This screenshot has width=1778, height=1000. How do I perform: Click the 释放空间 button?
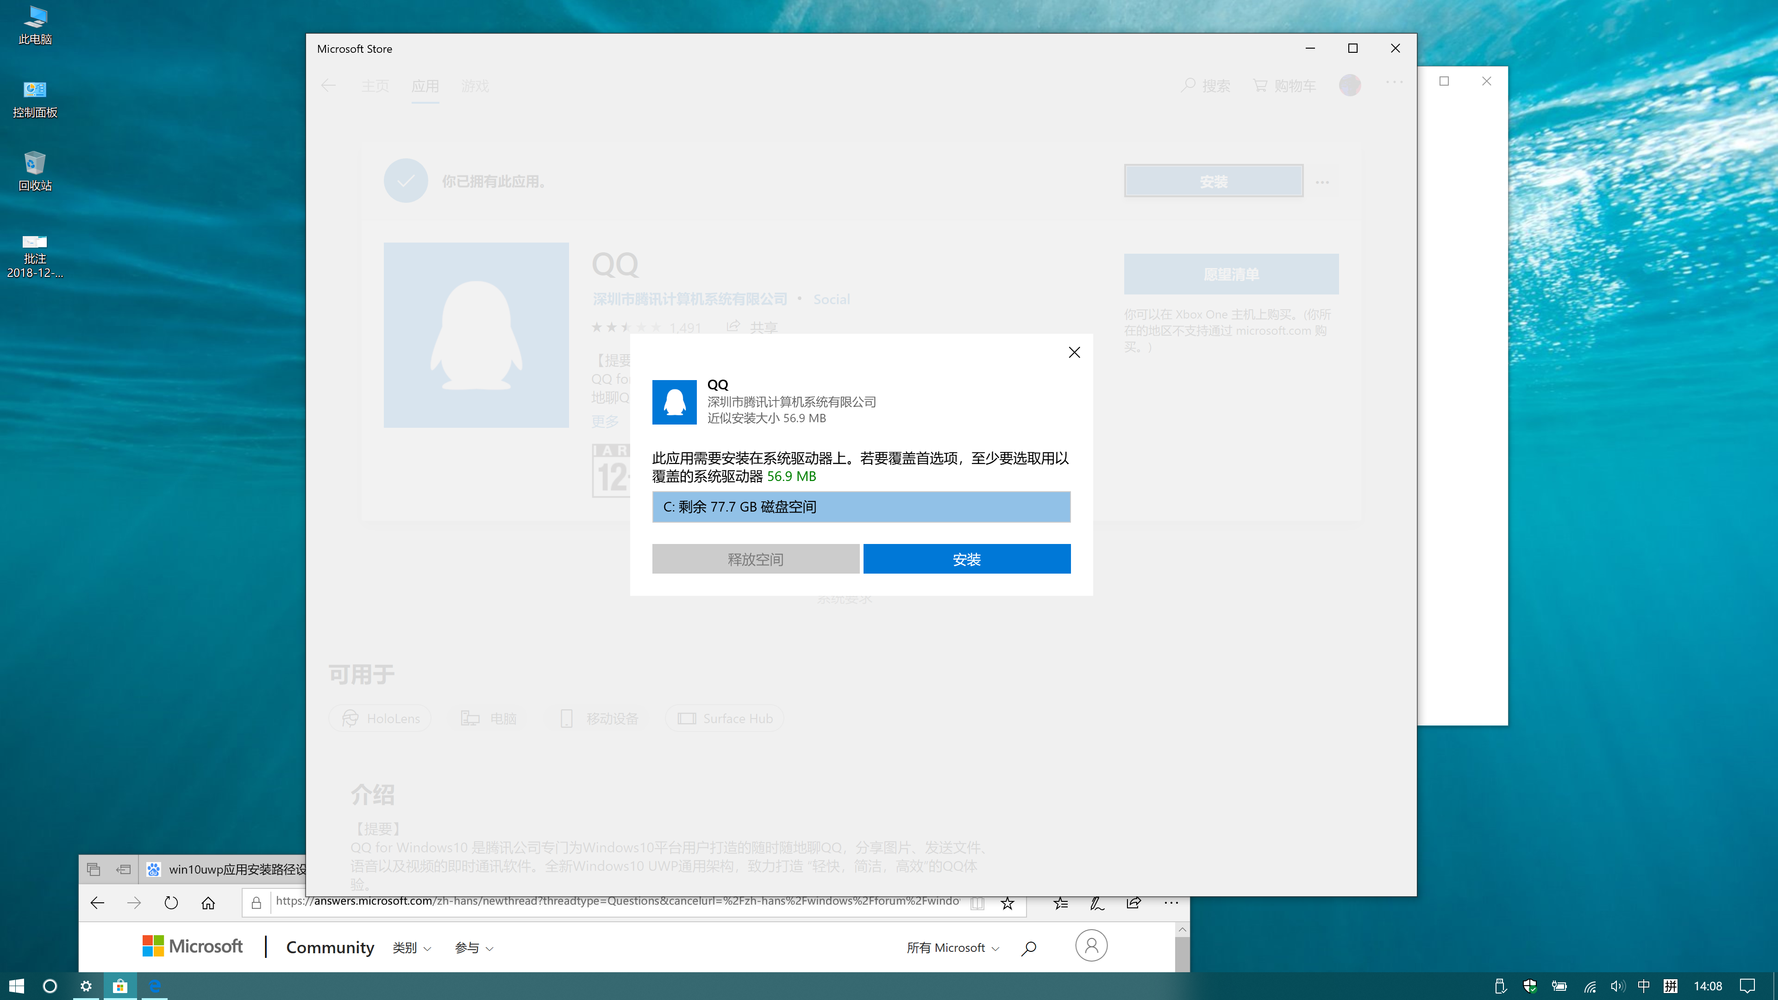click(x=756, y=559)
